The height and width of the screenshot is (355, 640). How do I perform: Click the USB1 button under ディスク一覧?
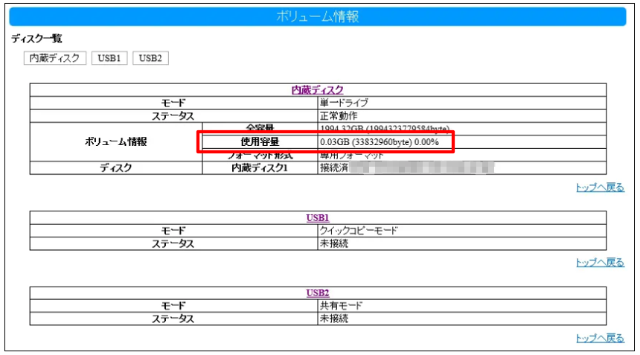tap(109, 58)
